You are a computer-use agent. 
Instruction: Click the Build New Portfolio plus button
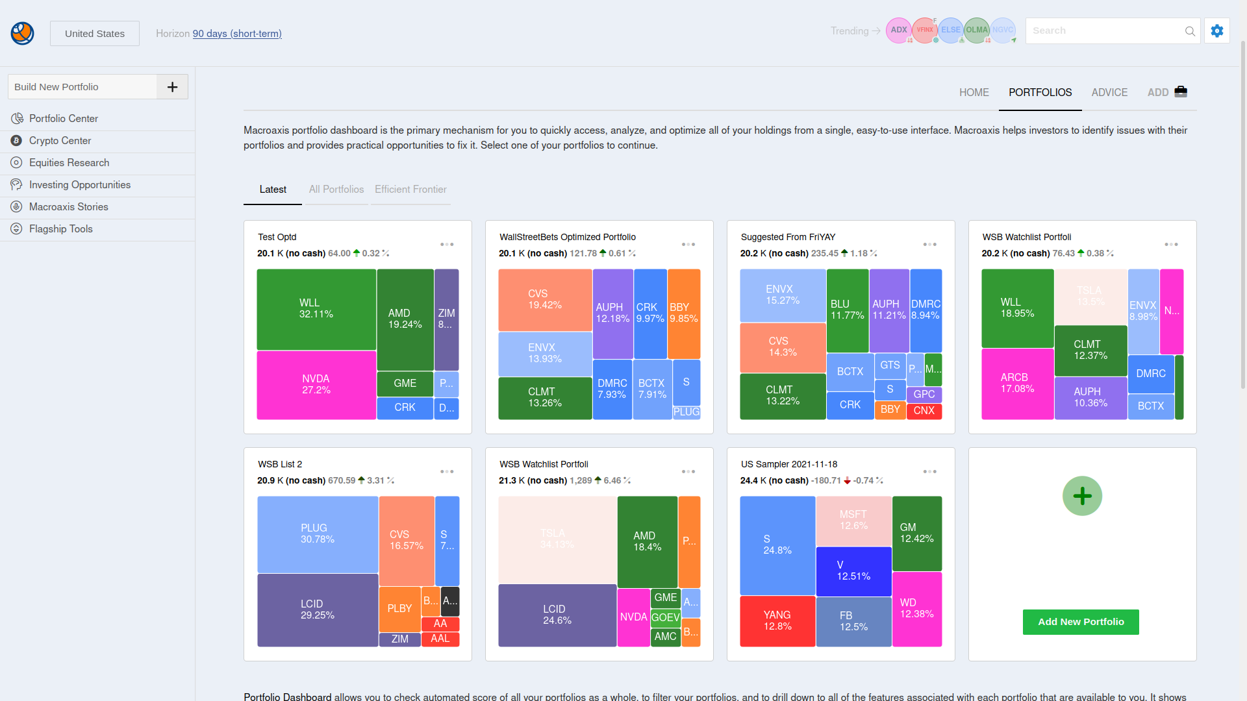point(171,86)
